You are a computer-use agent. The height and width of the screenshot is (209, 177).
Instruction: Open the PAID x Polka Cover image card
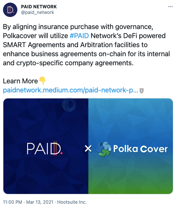click(88, 146)
